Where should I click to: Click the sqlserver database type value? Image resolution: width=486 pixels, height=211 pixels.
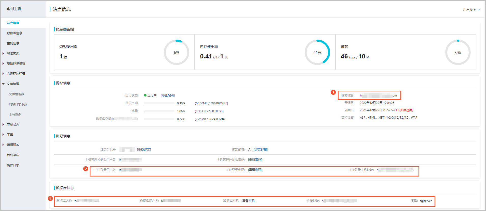(426, 201)
